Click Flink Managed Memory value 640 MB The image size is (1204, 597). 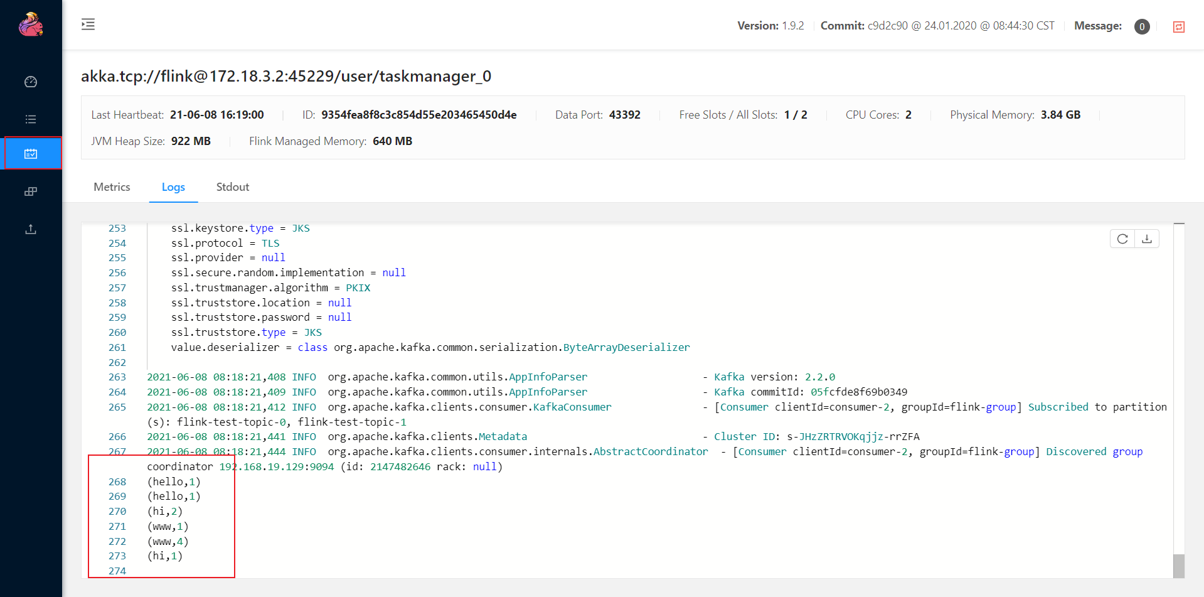[393, 141]
